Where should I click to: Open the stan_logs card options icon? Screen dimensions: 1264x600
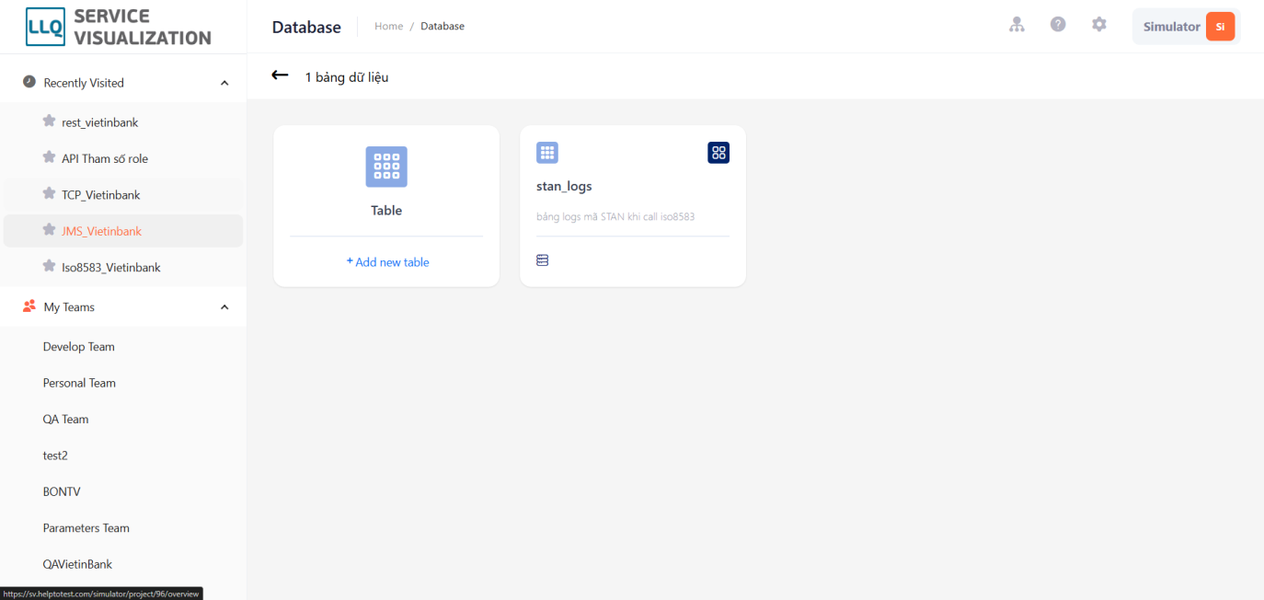click(x=718, y=153)
